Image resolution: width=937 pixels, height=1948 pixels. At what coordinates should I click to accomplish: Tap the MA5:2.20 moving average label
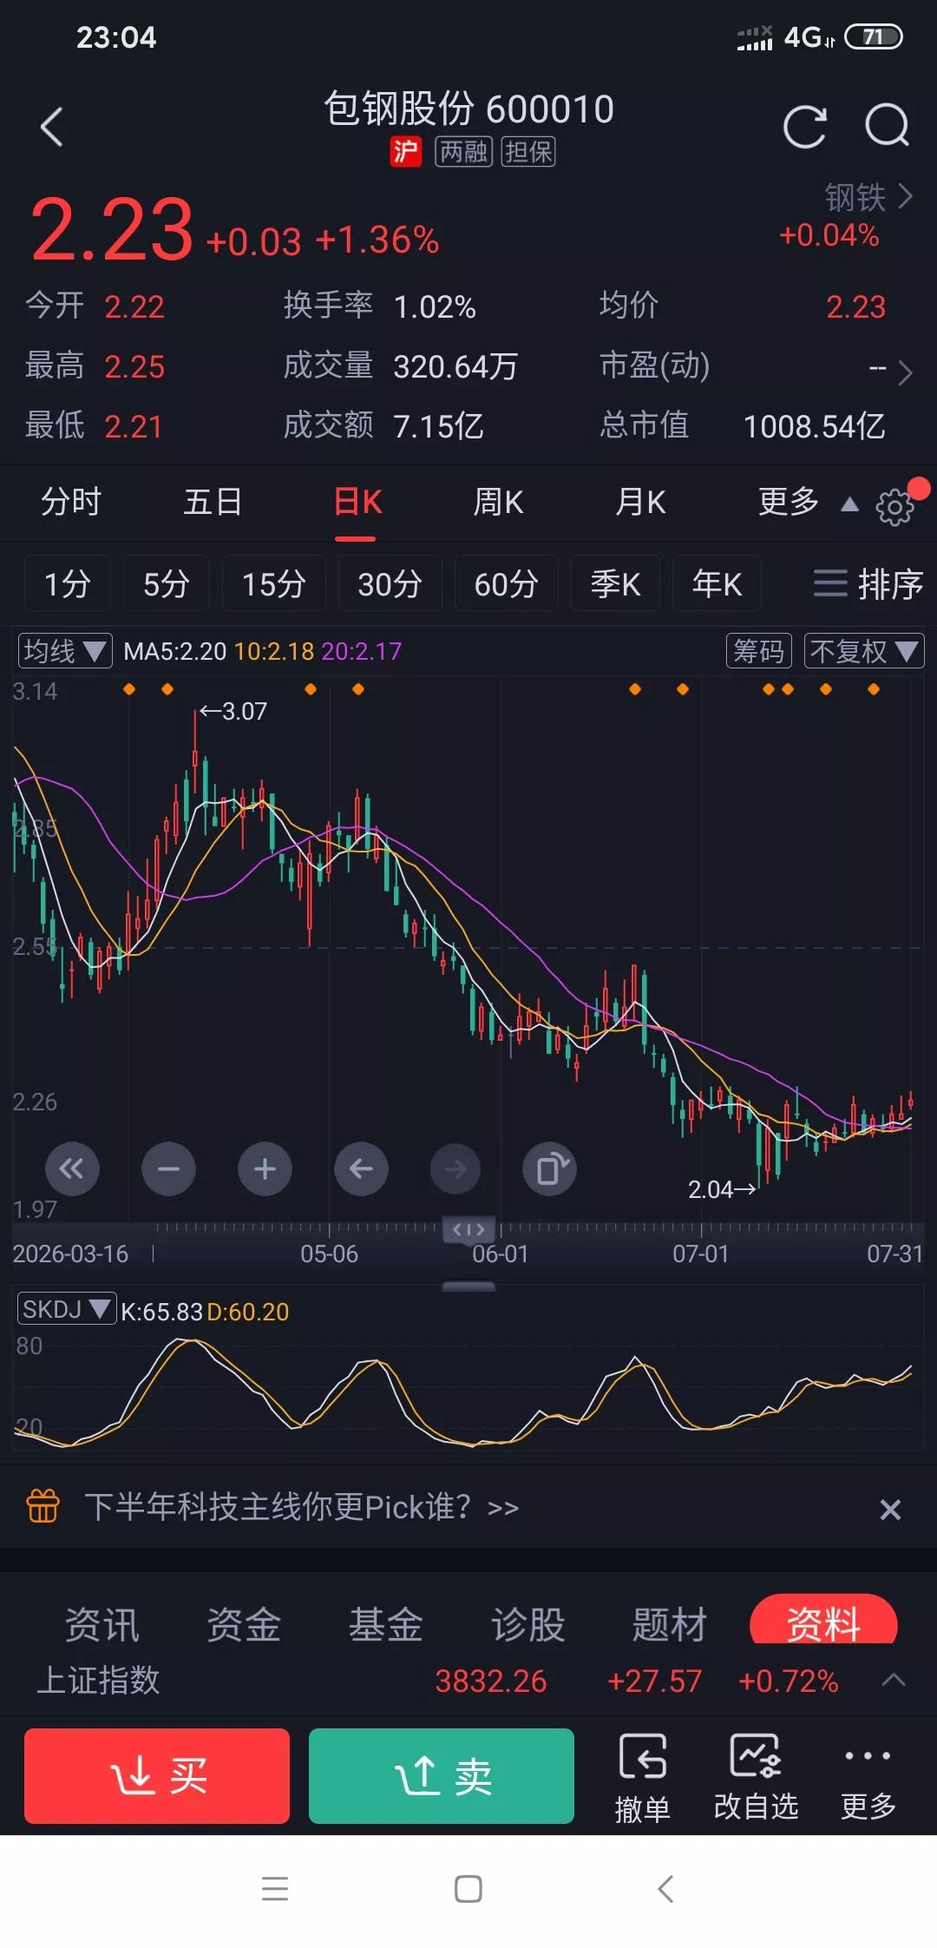(x=174, y=651)
